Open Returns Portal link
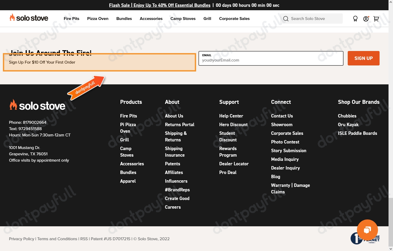This screenshot has width=393, height=251. (x=180, y=125)
